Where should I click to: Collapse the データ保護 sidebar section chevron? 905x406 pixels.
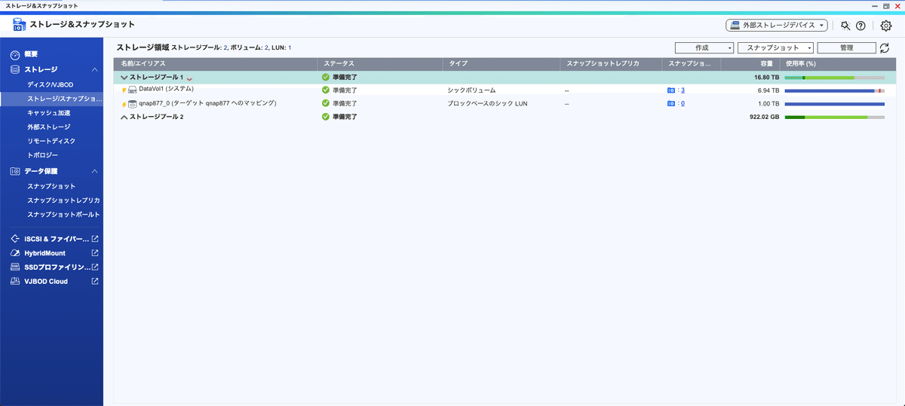tap(95, 171)
